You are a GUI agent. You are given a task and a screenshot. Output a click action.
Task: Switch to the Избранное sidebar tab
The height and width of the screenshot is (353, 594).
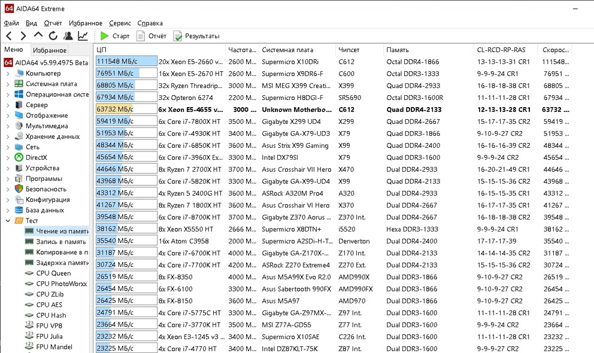pyautogui.click(x=50, y=50)
